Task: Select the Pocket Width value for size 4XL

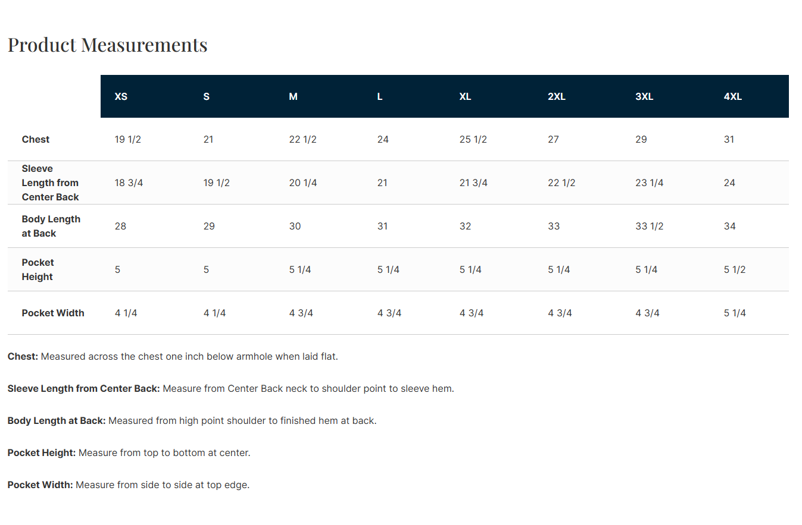Action: (735, 313)
